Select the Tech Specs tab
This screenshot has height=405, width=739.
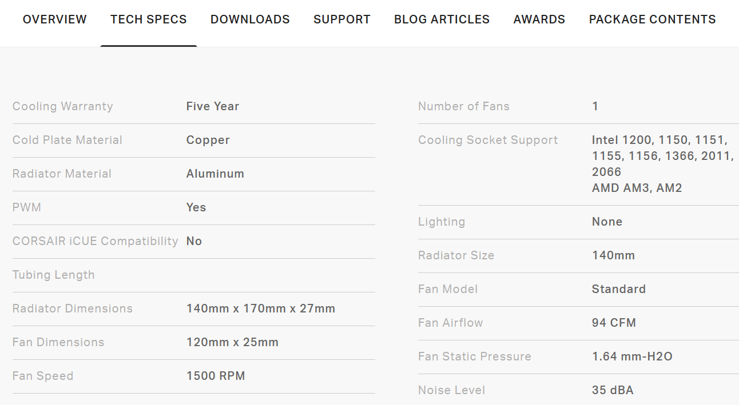[149, 19]
